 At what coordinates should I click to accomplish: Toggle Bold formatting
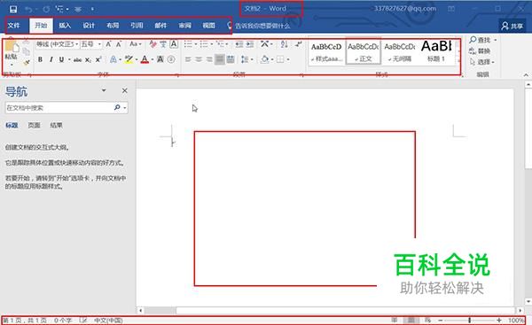(x=40, y=59)
